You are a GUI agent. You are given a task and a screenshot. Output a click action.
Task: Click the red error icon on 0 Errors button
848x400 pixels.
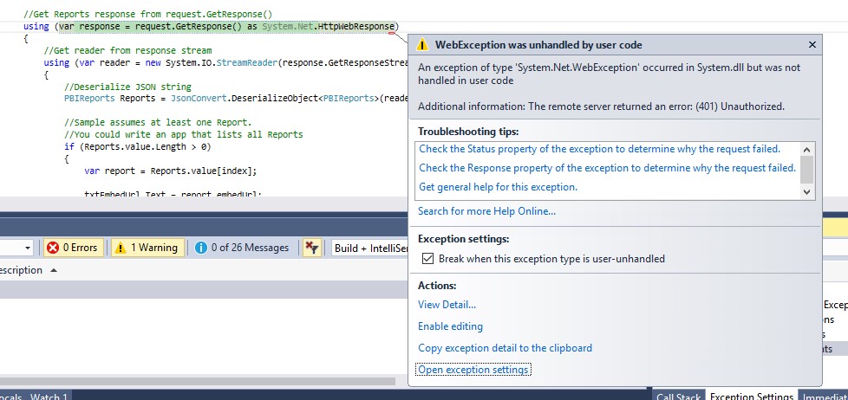(x=53, y=248)
